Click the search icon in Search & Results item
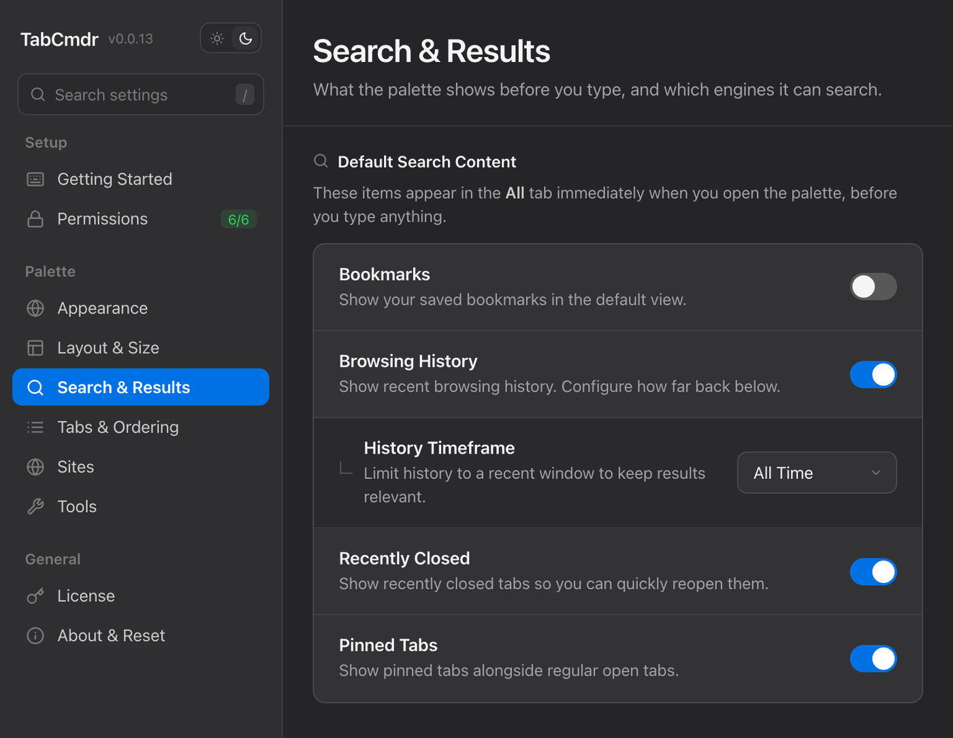The width and height of the screenshot is (953, 738). pos(35,388)
